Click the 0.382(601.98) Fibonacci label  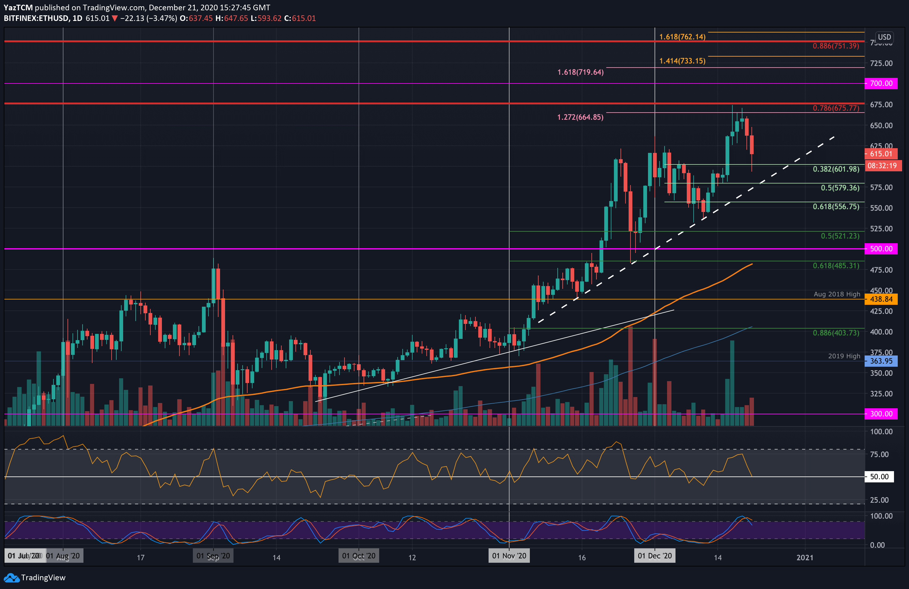point(836,169)
